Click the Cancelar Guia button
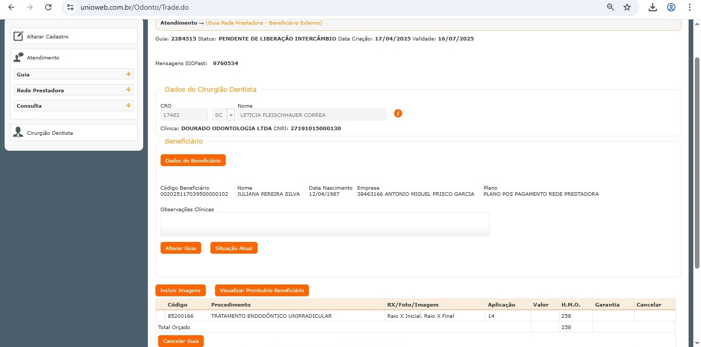This screenshot has height=347, width=701. coord(181,341)
